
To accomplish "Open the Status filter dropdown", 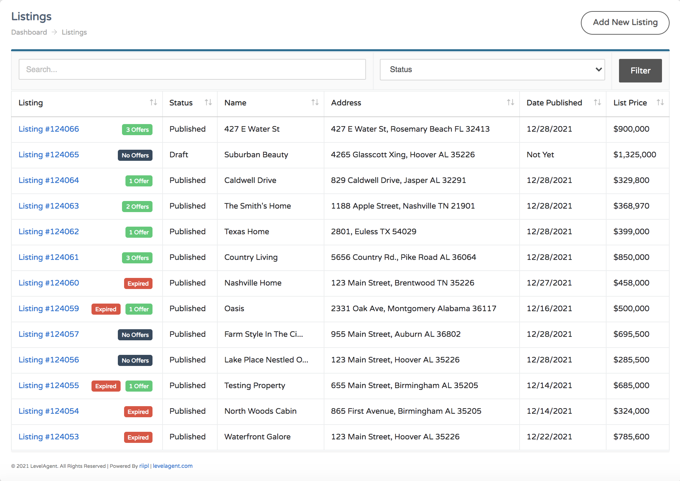I will [492, 70].
